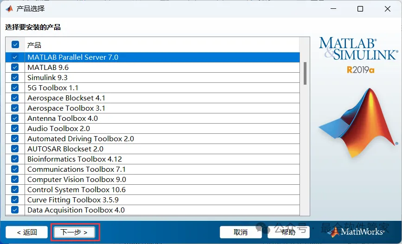402x244 pixels.
Task: Uncheck Aerospace Toolbox 3.1 checkbox
Action: (x=15, y=108)
